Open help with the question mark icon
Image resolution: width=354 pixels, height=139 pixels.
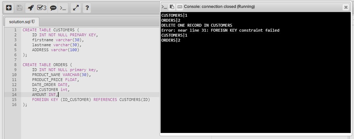[87, 8]
